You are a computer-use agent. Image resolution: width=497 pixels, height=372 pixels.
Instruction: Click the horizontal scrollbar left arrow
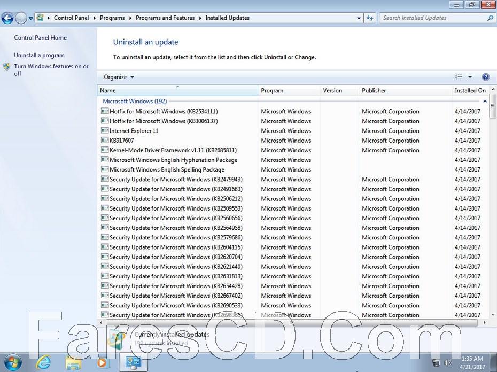(101, 322)
